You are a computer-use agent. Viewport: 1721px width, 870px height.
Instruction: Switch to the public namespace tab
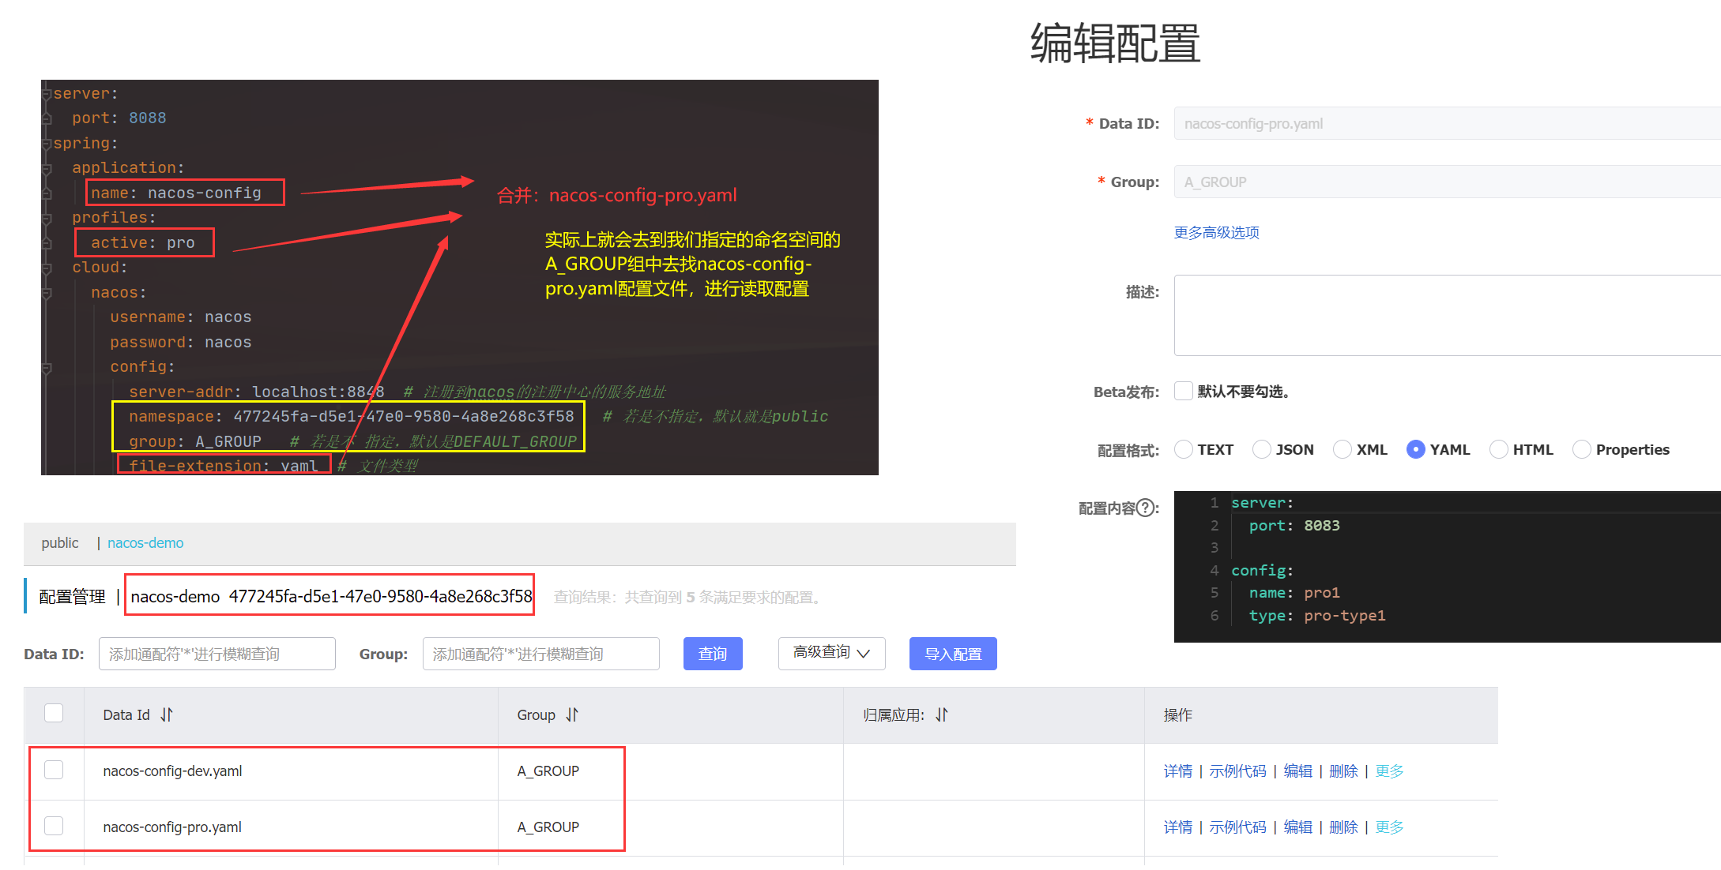(60, 542)
